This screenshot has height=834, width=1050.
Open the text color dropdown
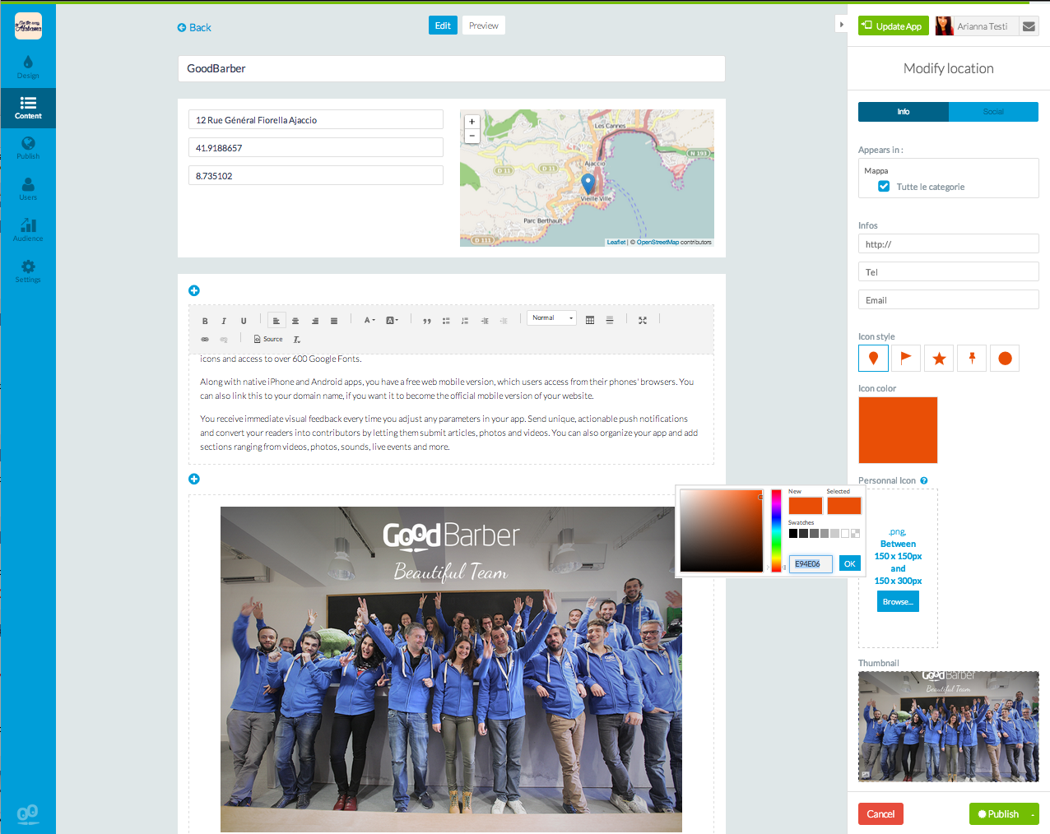(x=369, y=321)
